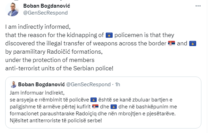Click the quoted tweet's author name
Image resolution: width=209 pixels, height=133 pixels.
(x=42, y=85)
